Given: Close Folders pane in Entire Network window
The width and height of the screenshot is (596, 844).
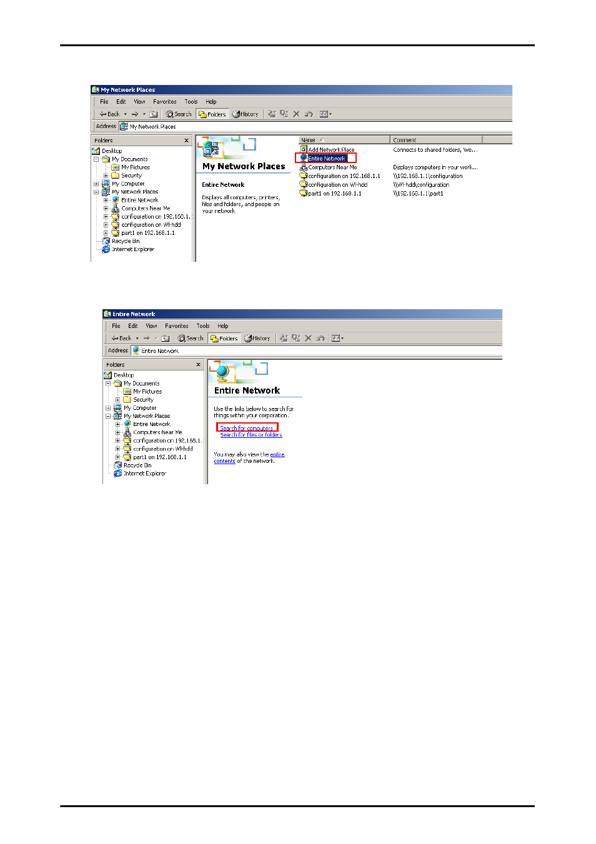Looking at the screenshot, I should pyautogui.click(x=198, y=365).
